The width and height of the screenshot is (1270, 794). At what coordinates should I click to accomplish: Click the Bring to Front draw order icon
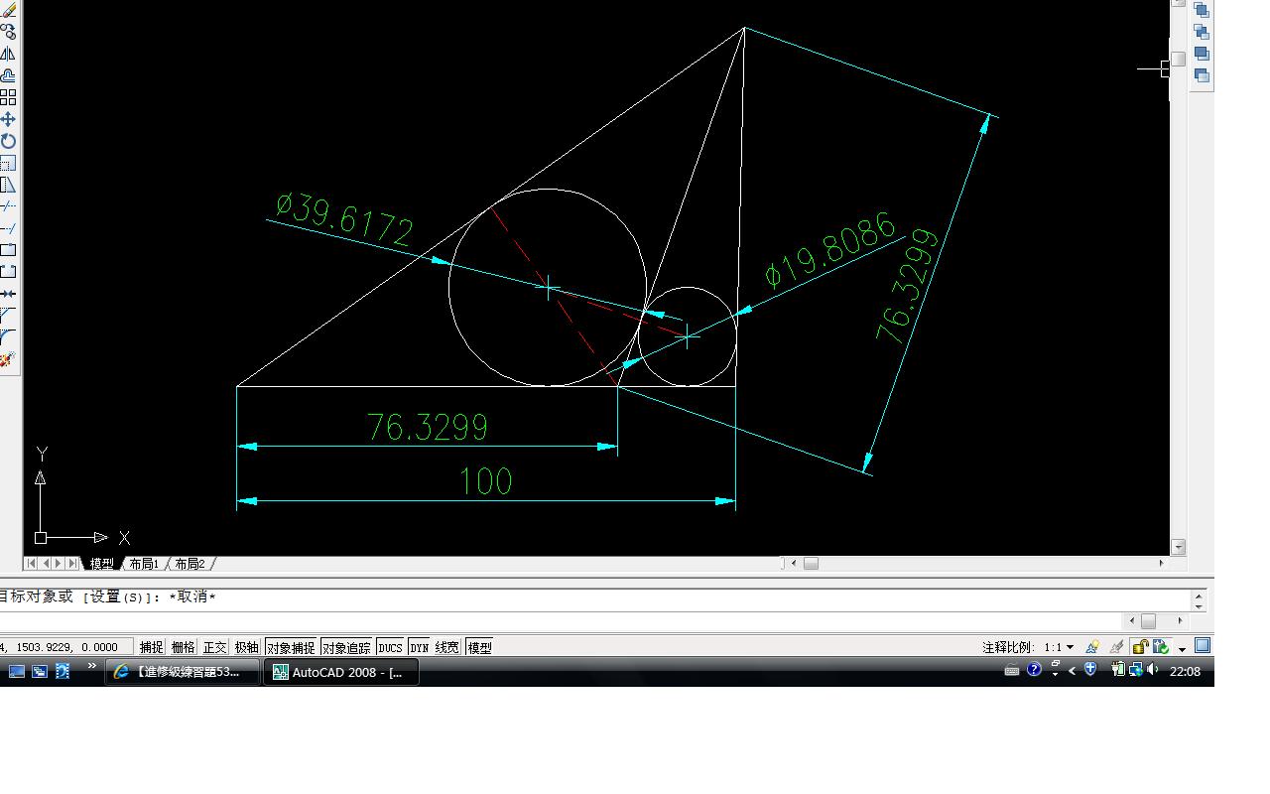click(x=1202, y=10)
